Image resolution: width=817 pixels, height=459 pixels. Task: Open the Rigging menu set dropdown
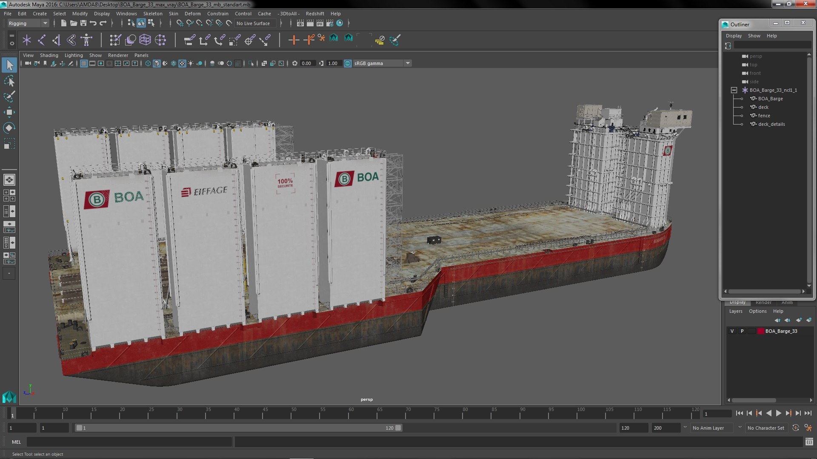point(28,23)
